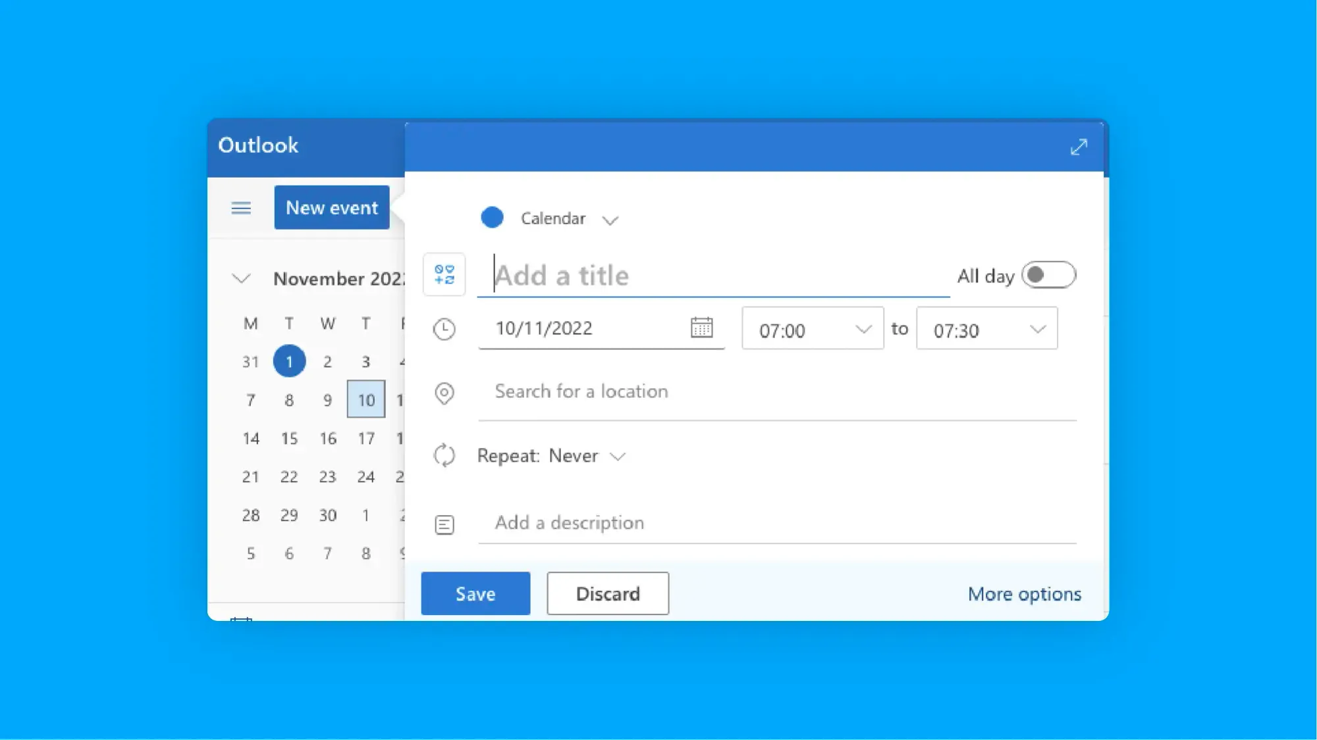Click the repeat/recurrence icon

click(x=443, y=455)
